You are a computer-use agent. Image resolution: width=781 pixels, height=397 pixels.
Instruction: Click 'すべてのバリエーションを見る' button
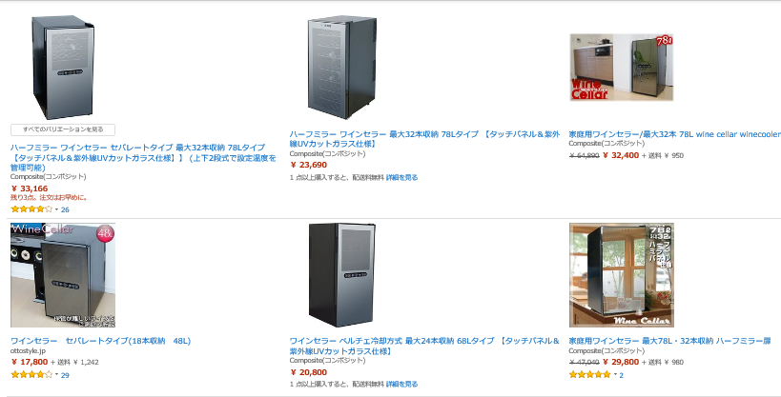[x=63, y=129]
